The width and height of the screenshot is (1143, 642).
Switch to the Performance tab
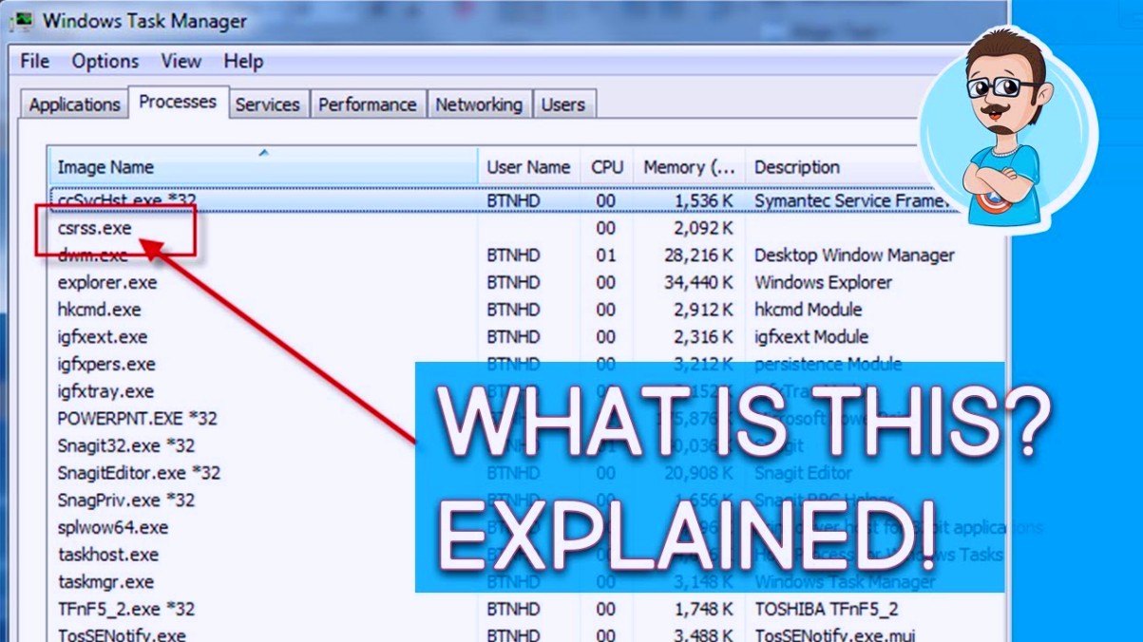pos(368,104)
